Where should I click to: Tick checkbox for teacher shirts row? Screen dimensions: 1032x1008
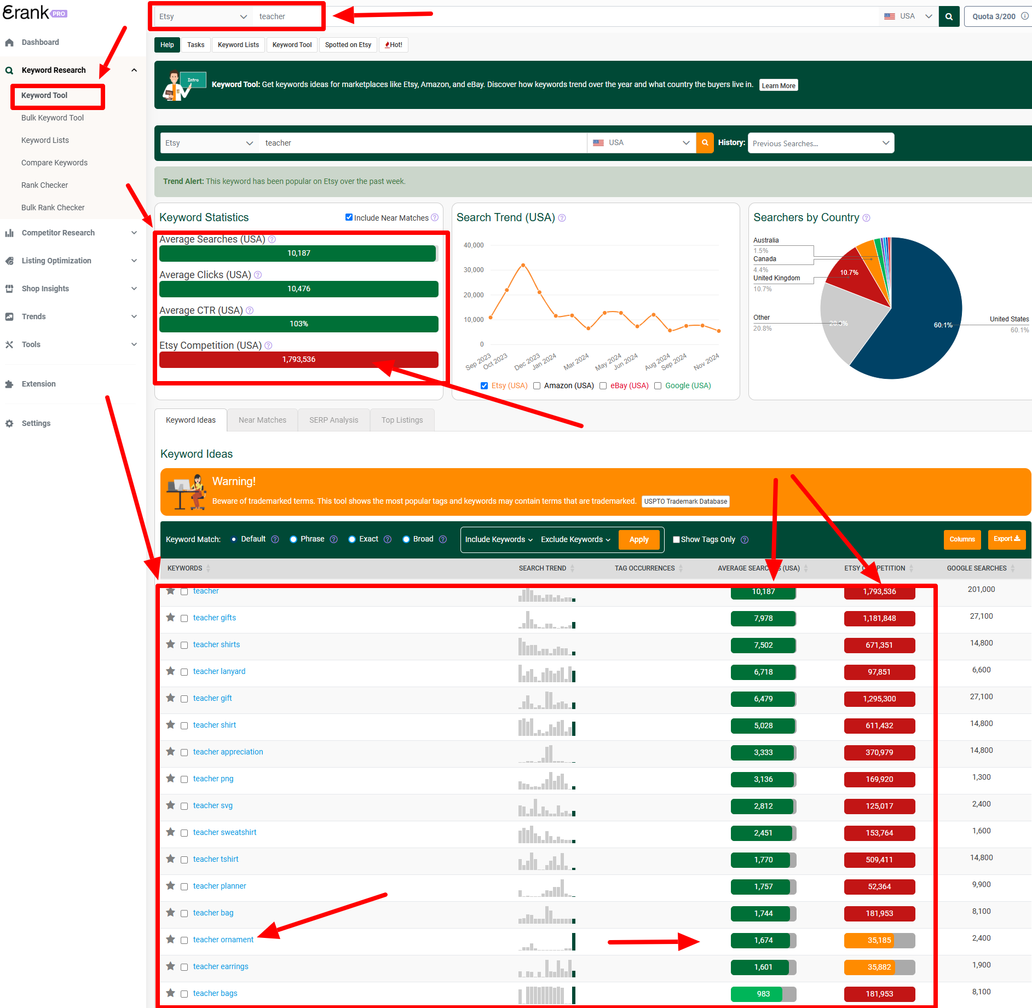click(185, 645)
